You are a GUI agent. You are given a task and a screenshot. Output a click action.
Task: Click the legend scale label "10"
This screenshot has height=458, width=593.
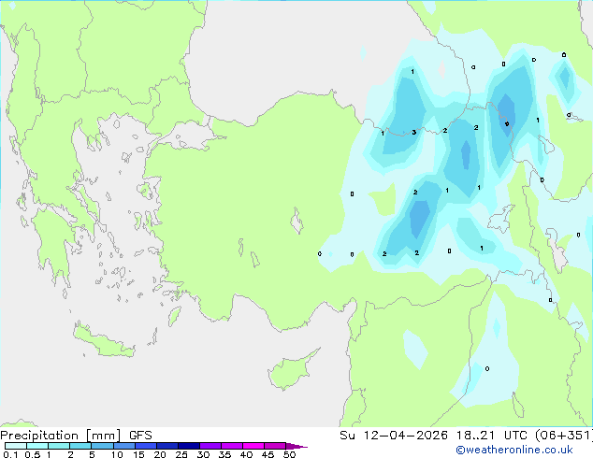coord(117,454)
